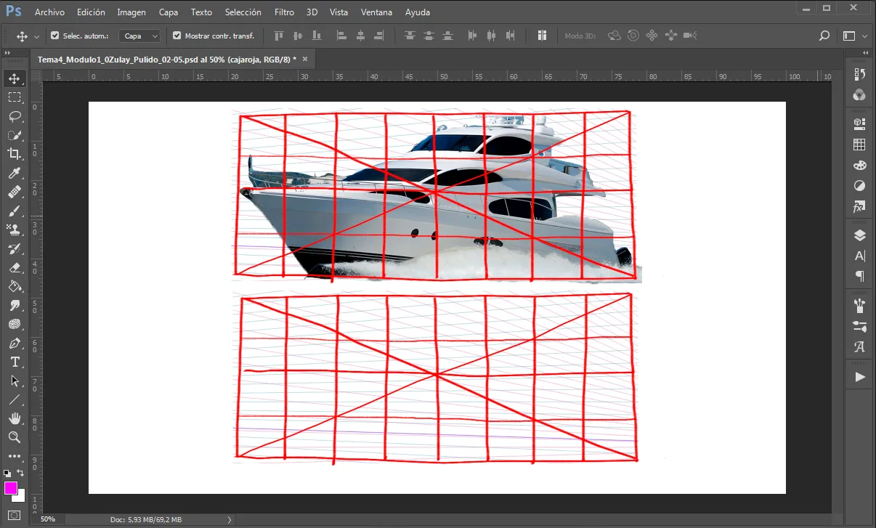Screen dimensions: 876x528
Task: Open the Styles fx panel icon
Action: pyautogui.click(x=860, y=207)
